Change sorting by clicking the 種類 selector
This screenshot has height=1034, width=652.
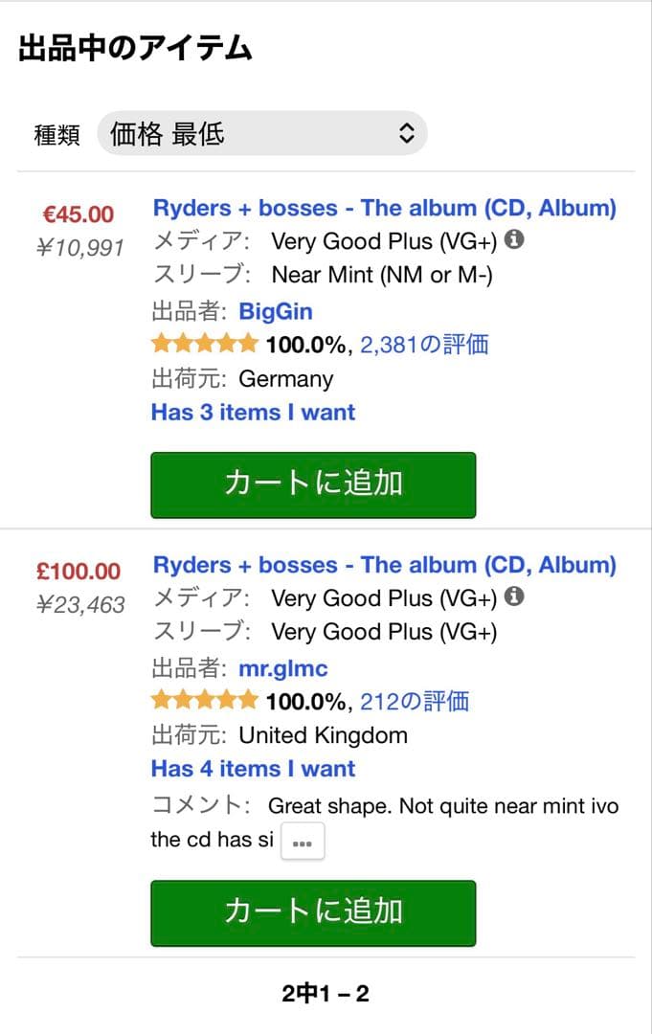(x=260, y=132)
